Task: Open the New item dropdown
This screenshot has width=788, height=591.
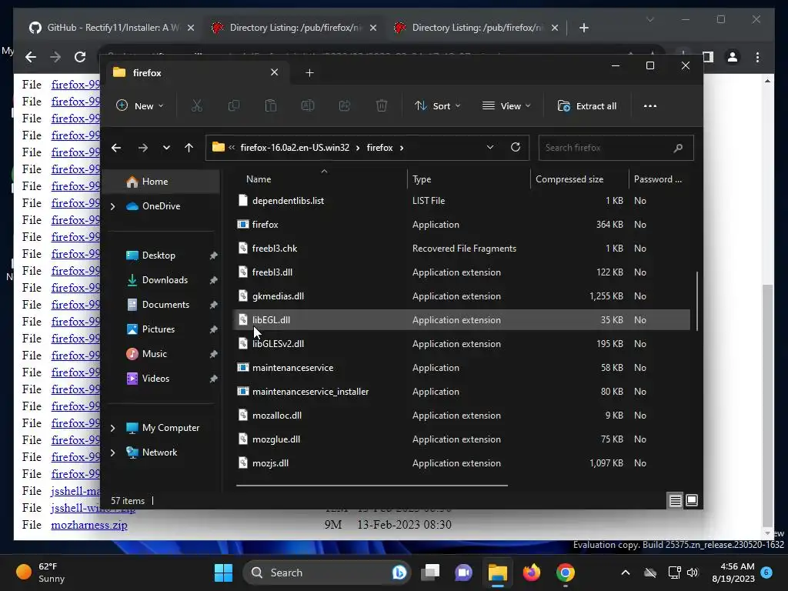Action: (x=140, y=105)
